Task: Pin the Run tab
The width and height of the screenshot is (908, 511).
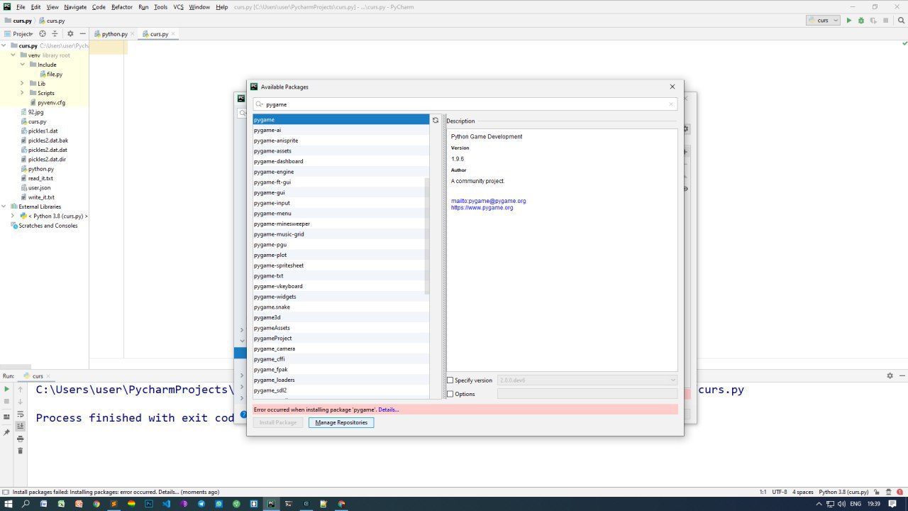Action: (7, 432)
